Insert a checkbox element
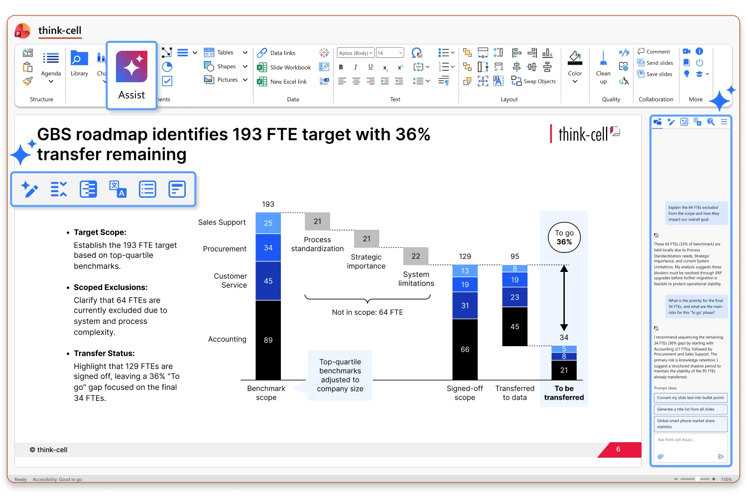This screenshot has width=747, height=498. [167, 81]
